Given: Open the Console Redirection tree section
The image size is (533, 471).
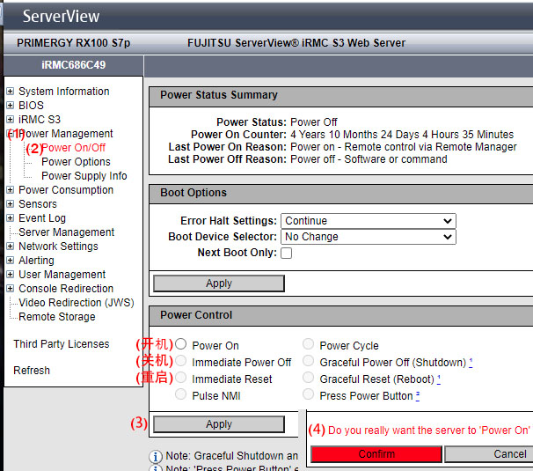Looking at the screenshot, I should [x=66, y=288].
